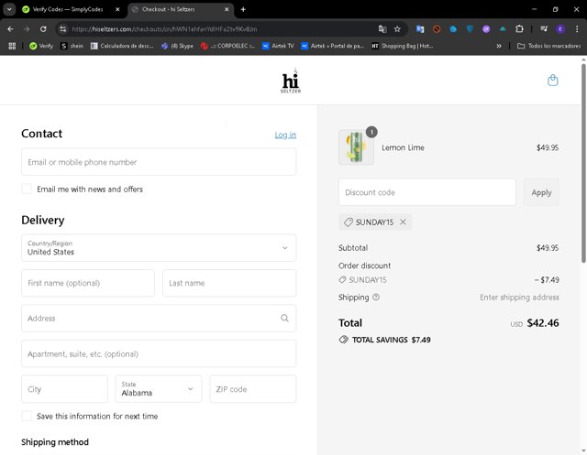587x455 pixels.
Task: Open the State dropdown showing Alabama
Action: pyautogui.click(x=159, y=389)
